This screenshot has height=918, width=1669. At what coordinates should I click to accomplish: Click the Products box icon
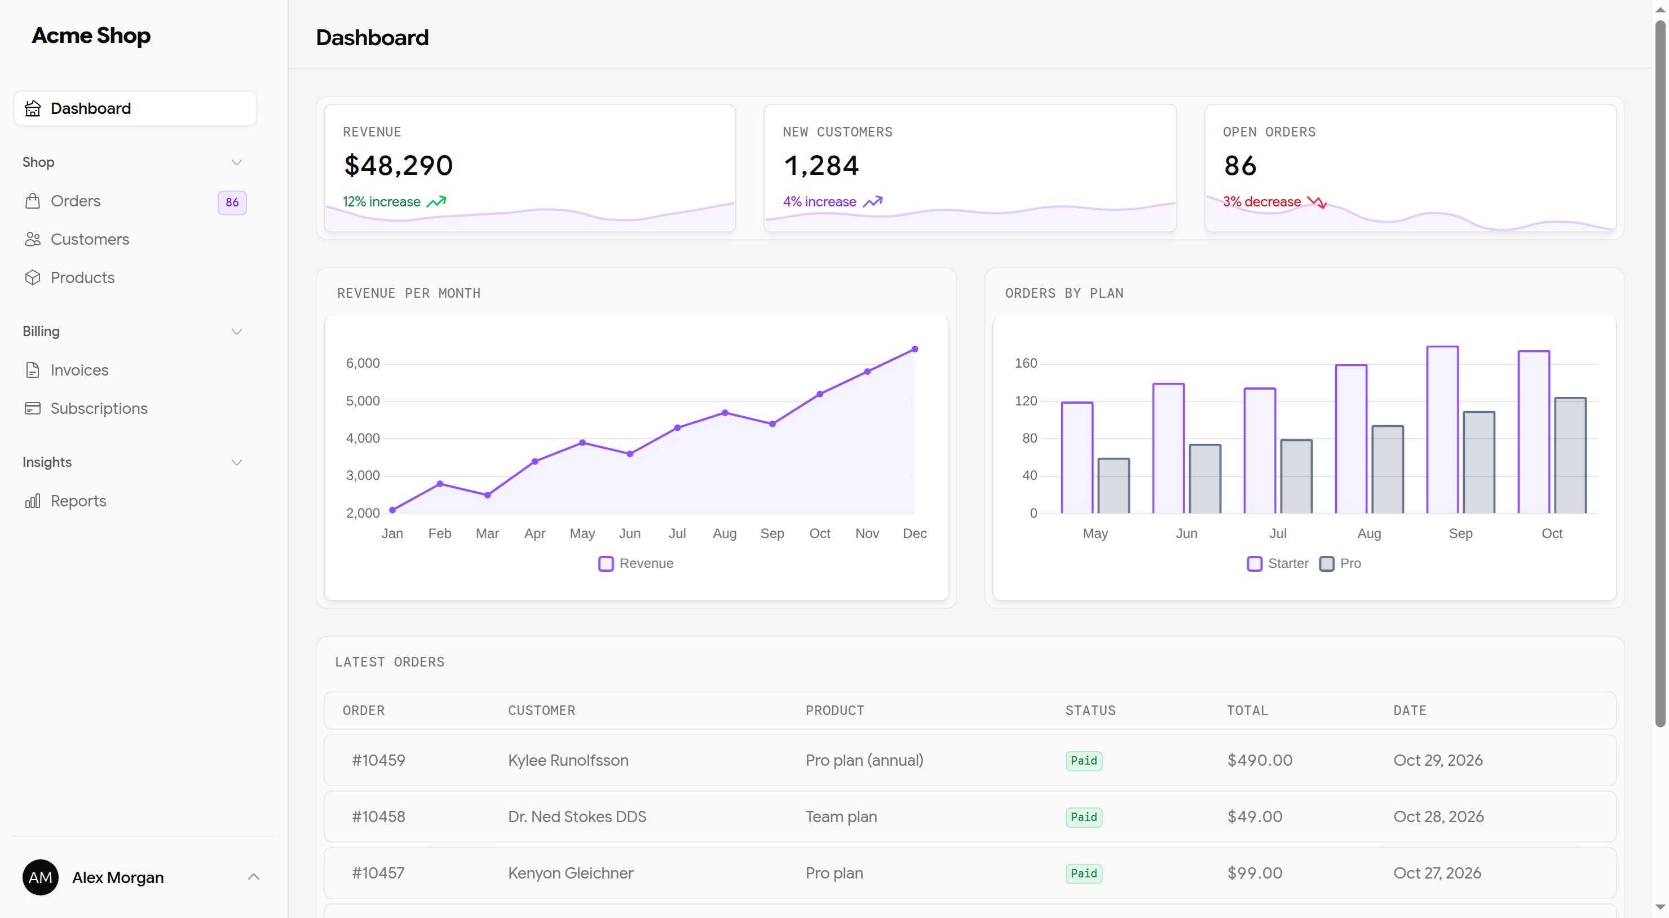pyautogui.click(x=32, y=277)
